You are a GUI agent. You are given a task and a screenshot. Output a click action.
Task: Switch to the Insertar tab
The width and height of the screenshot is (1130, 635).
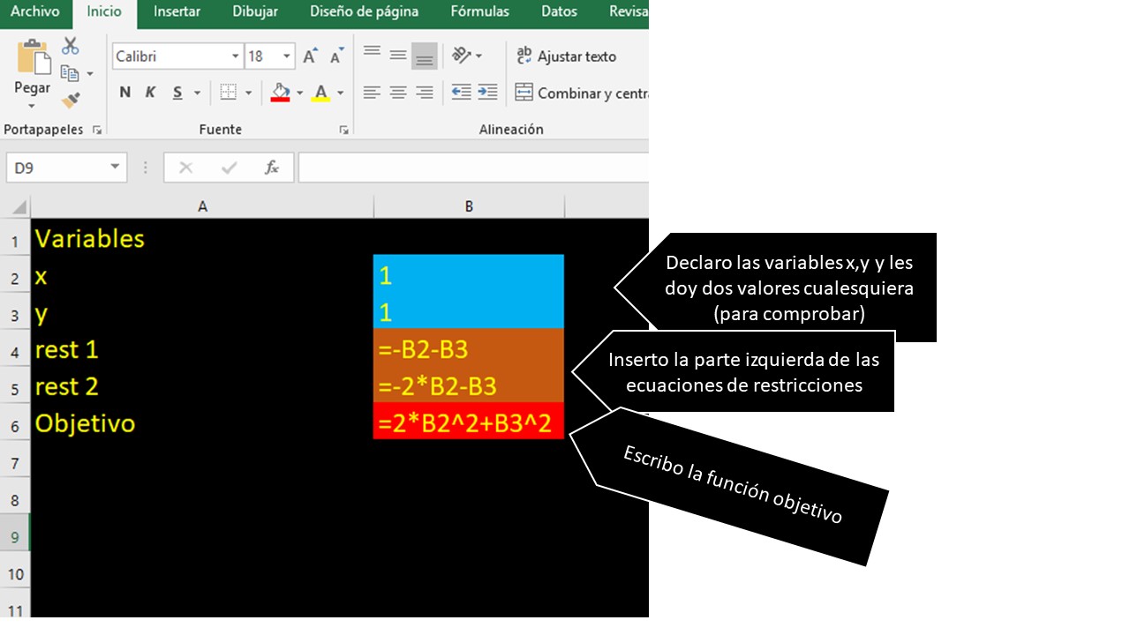(x=177, y=11)
